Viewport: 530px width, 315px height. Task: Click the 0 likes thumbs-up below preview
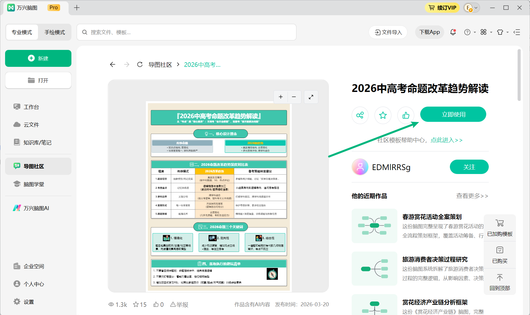click(x=158, y=305)
